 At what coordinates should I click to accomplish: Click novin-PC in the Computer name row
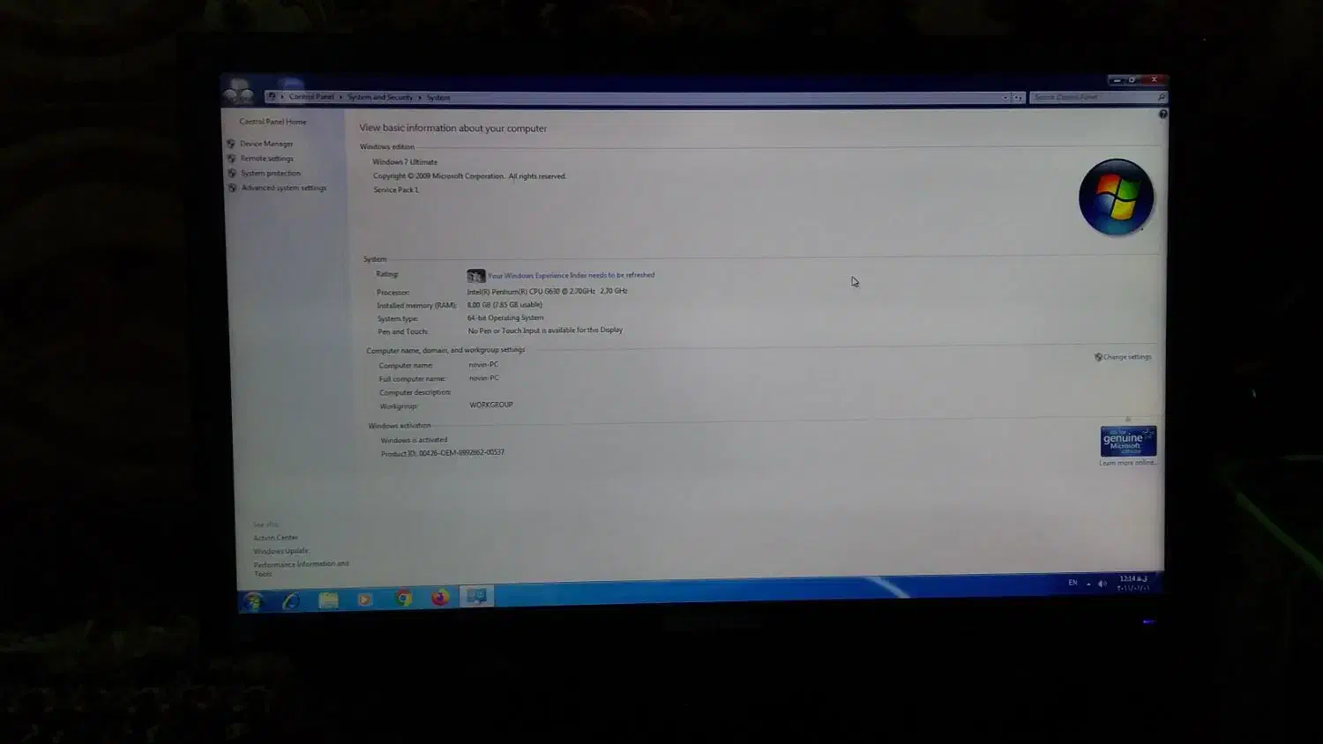point(483,364)
